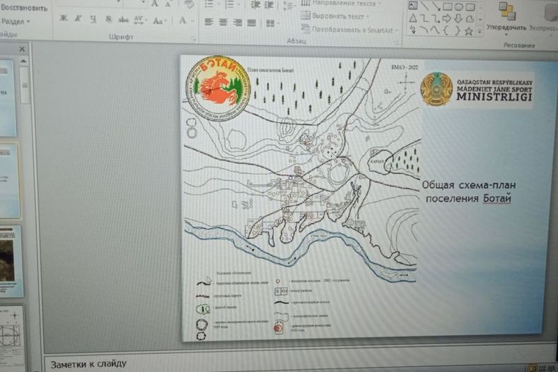The height and width of the screenshot is (372, 558).
Task: Close the slide thumbnails pane
Action: [x=22, y=50]
